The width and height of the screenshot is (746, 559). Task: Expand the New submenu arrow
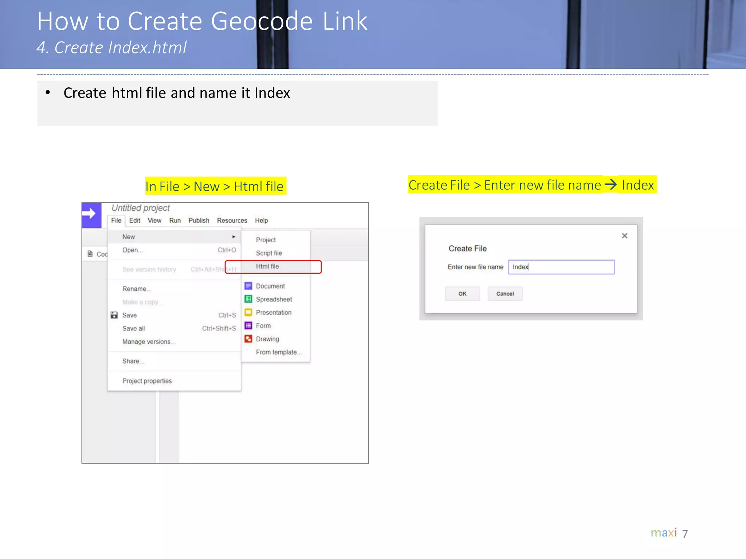234,237
